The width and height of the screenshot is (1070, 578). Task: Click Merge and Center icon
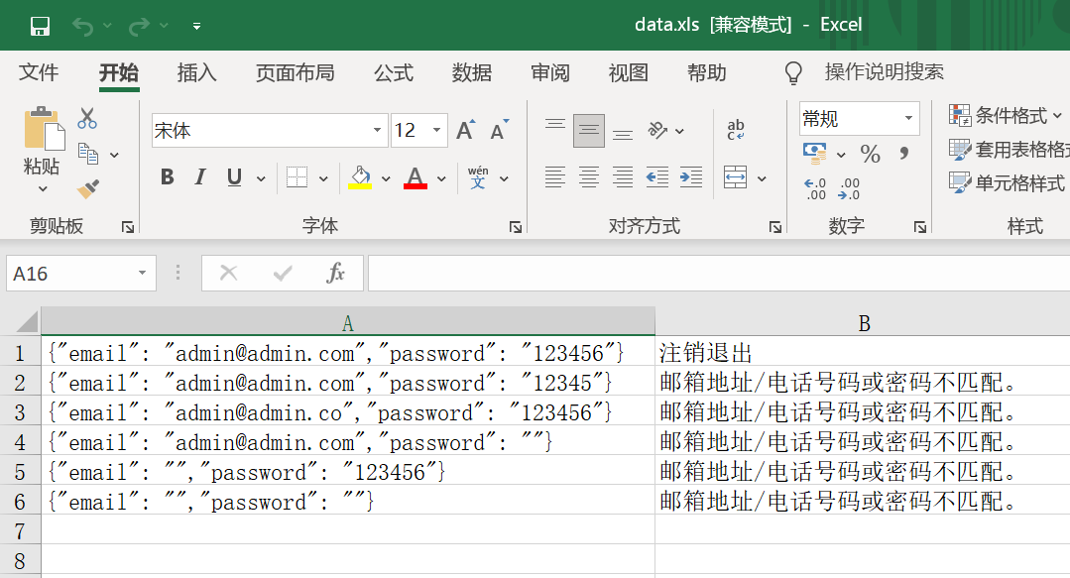[736, 177]
